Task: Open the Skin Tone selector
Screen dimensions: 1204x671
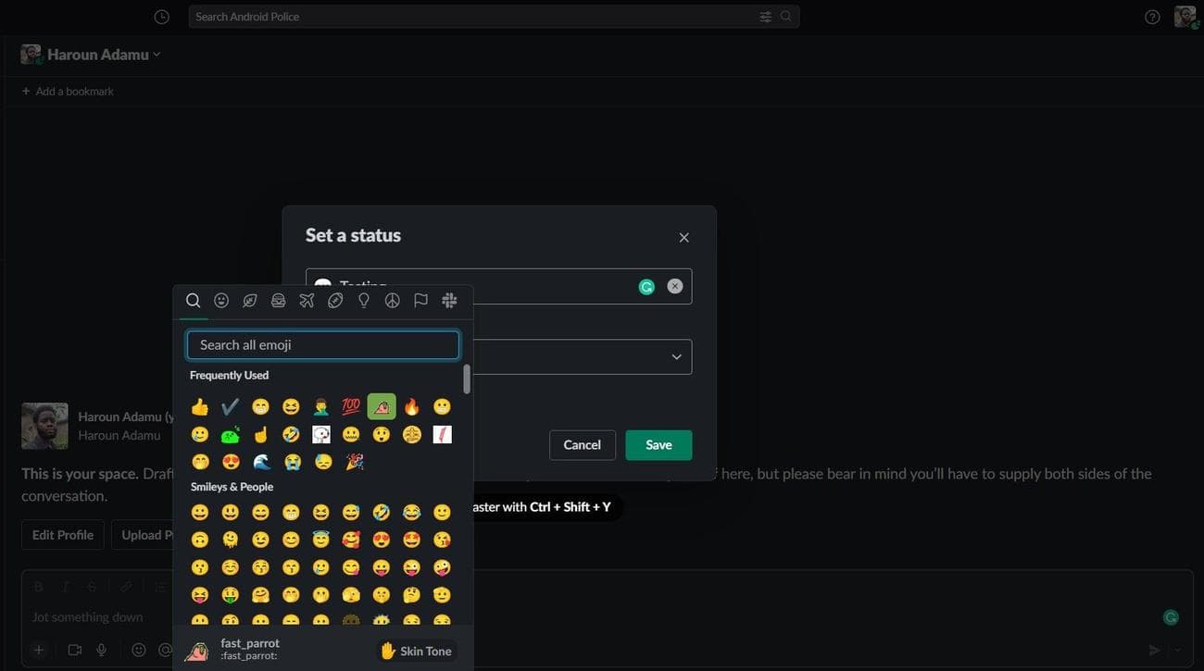Action: [x=416, y=651]
